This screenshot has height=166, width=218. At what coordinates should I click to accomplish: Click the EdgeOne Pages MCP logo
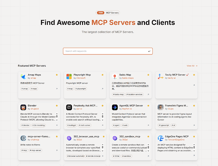click(x=161, y=138)
